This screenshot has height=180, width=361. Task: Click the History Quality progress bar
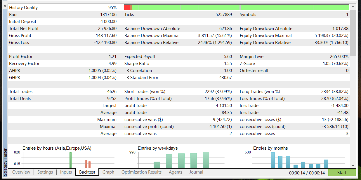pos(237,6)
